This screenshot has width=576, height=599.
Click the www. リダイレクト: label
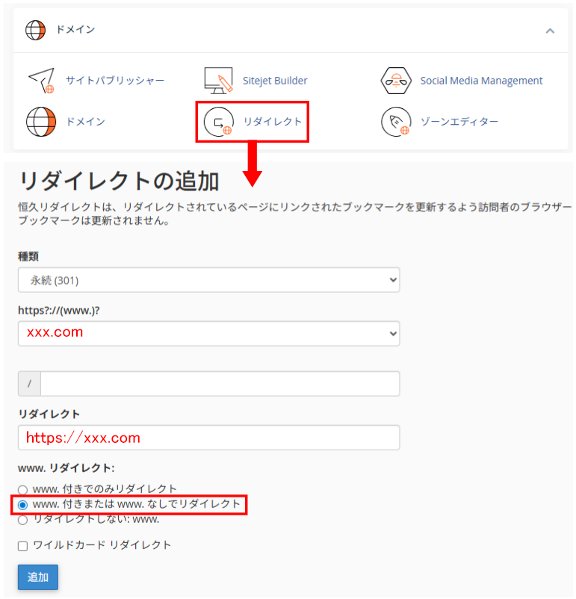tap(66, 468)
